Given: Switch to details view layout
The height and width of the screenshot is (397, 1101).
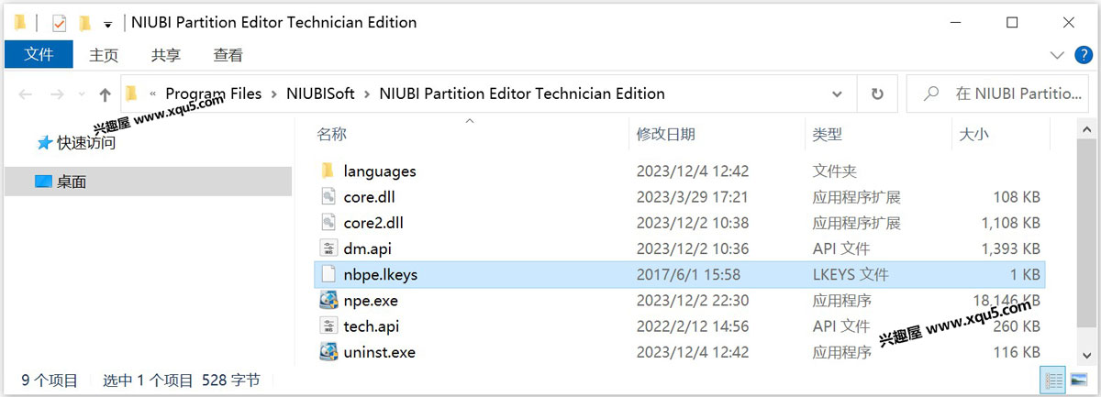Looking at the screenshot, I should pos(1053,380).
